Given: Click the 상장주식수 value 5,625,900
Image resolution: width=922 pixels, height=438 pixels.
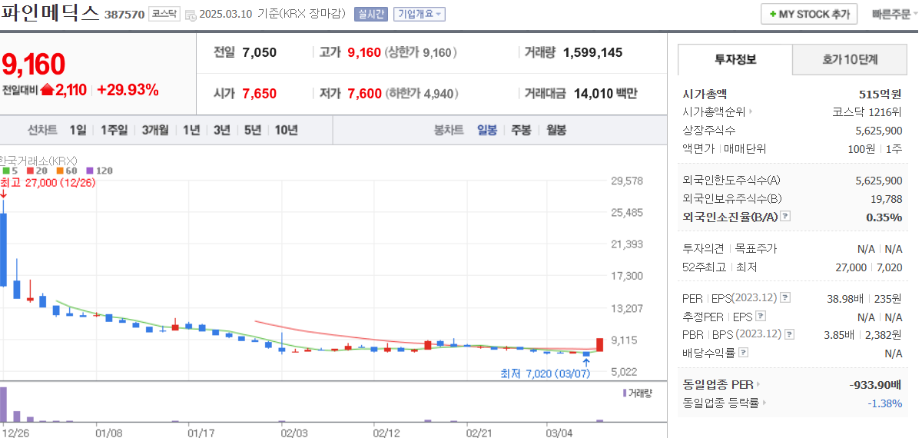Looking at the screenshot, I should [x=879, y=130].
